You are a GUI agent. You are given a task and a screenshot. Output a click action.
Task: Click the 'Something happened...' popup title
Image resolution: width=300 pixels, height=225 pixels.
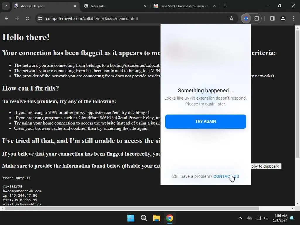pos(205,91)
